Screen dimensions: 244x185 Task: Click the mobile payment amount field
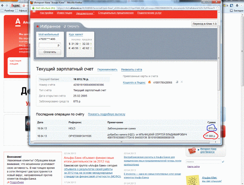coord(50,45)
